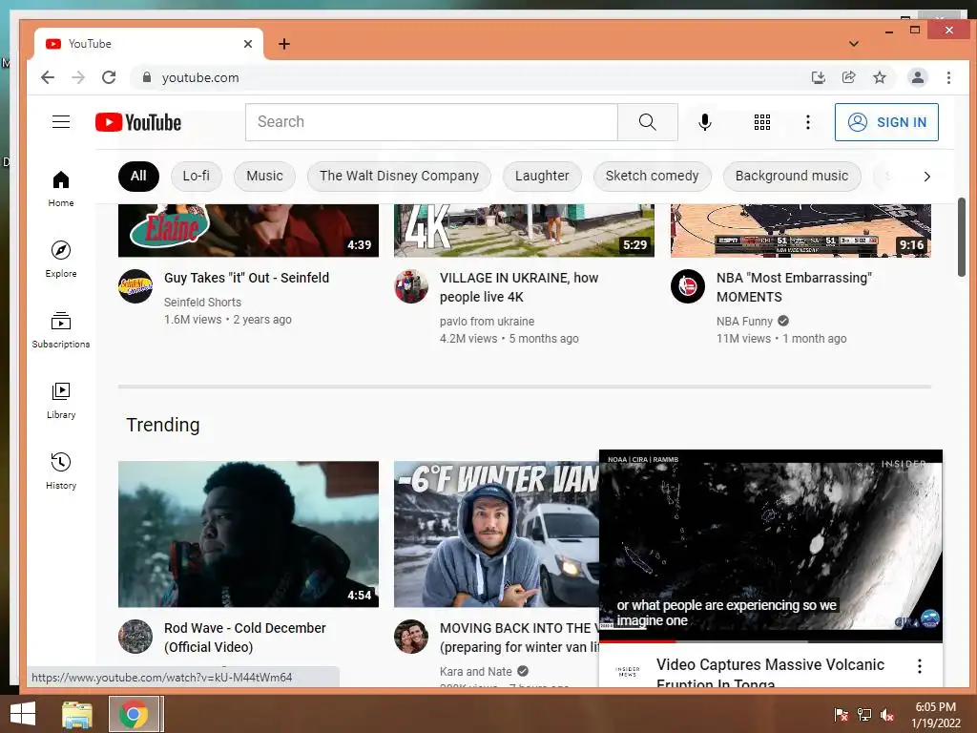Screen dimensions: 977x733
Task: Open NBA "Most Embarrassing" MOMENTS title
Action: click(x=794, y=287)
